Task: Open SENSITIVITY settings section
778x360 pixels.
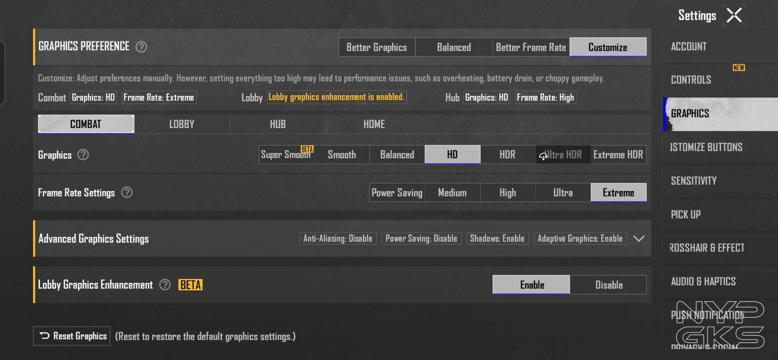Action: pos(720,181)
